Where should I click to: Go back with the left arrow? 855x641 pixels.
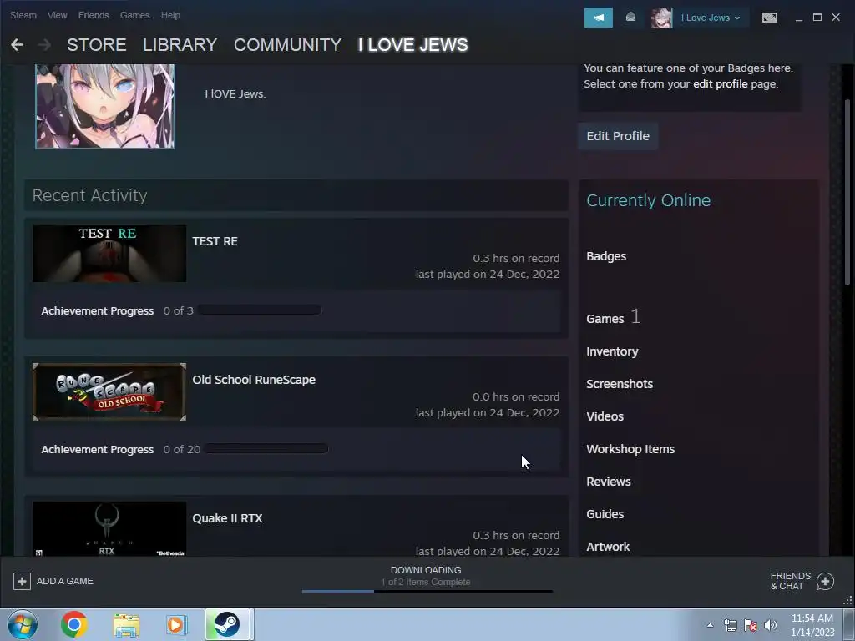tap(17, 45)
